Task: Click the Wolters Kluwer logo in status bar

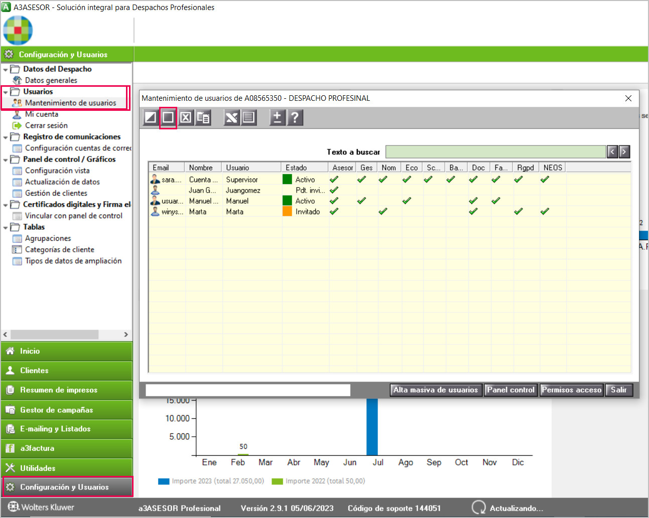Action: click(x=41, y=507)
